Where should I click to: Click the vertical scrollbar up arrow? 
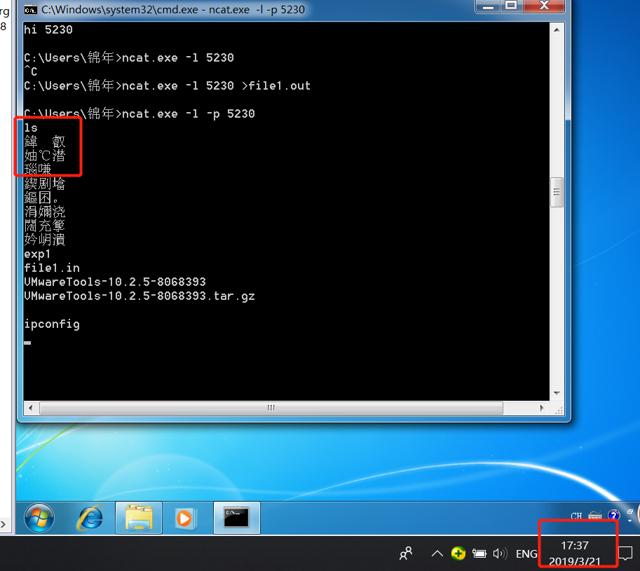click(557, 29)
